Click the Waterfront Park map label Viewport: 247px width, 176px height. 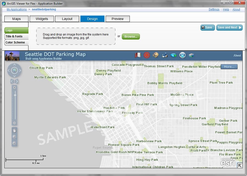coord(103,127)
